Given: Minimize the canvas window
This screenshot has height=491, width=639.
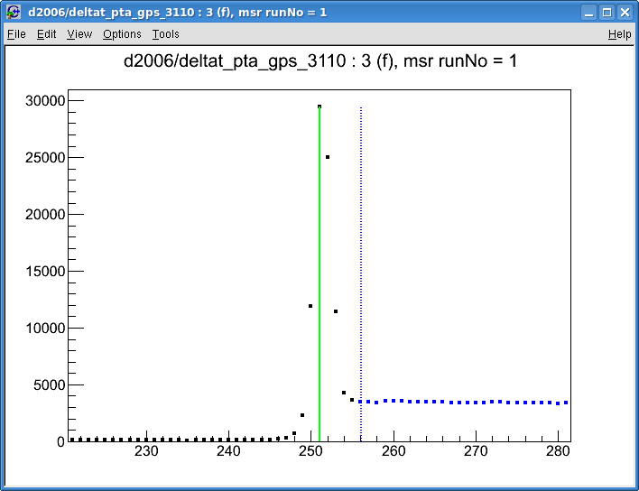Looking at the screenshot, I should [x=588, y=12].
